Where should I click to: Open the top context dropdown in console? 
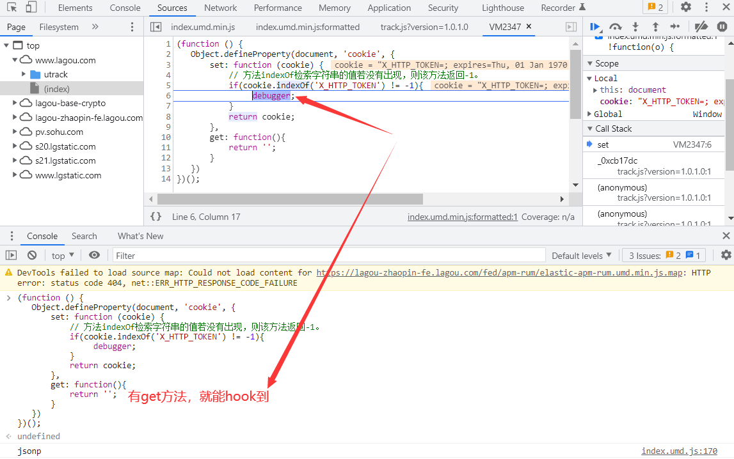[63, 255]
